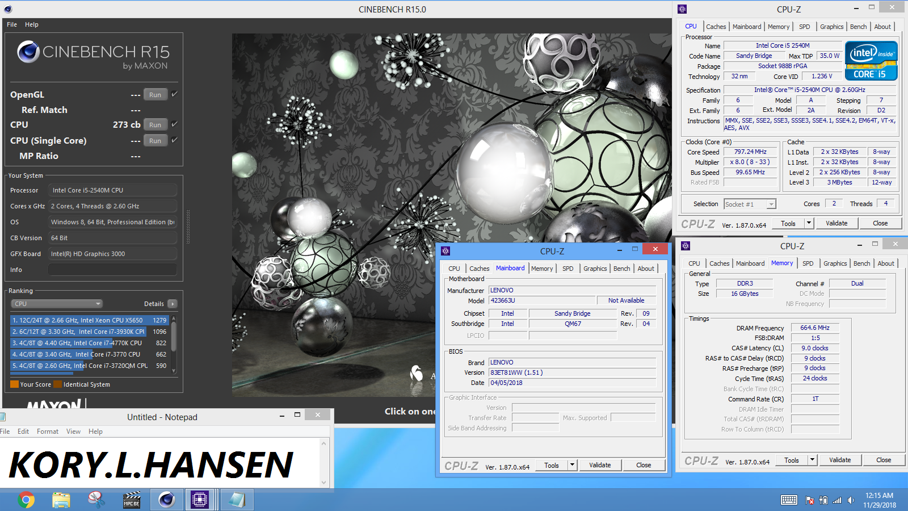This screenshot has width=908, height=511.
Task: Click the Cinebench R15 logo
Action: (x=94, y=55)
